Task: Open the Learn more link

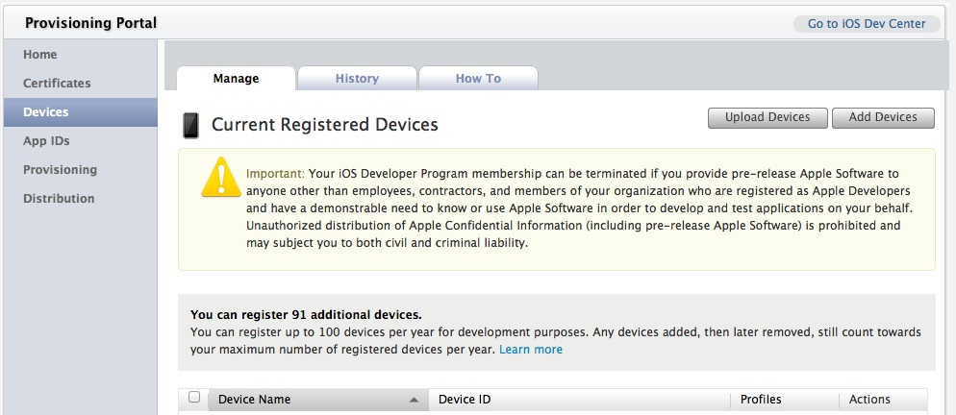Action: click(x=531, y=350)
